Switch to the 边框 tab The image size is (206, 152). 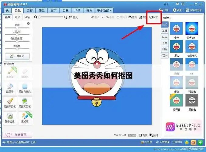tap(65, 10)
